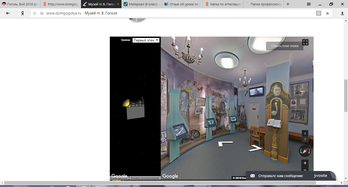Viewport: 348px width, 187px height.
Task: Open the site info icon before the URL
Action: click(42, 13)
